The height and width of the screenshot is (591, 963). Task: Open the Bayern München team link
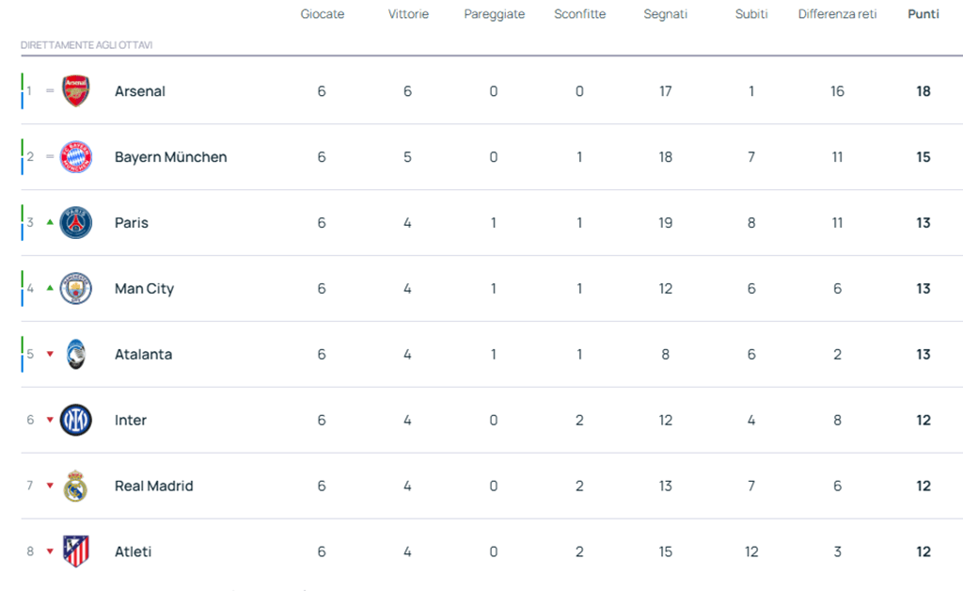click(170, 157)
